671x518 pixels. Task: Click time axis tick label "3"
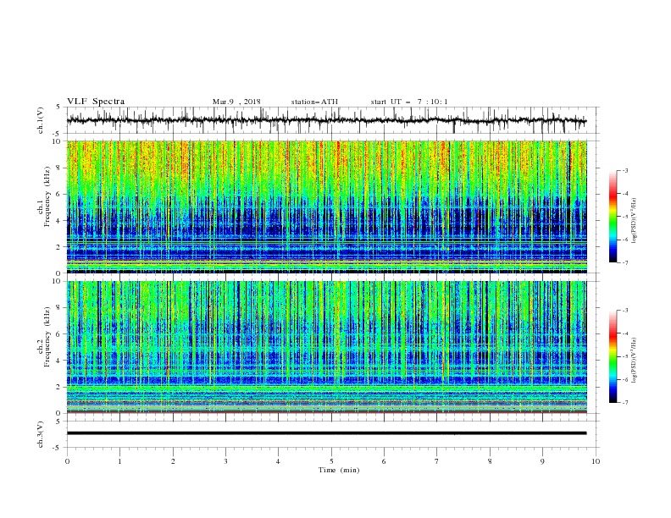[x=225, y=461]
